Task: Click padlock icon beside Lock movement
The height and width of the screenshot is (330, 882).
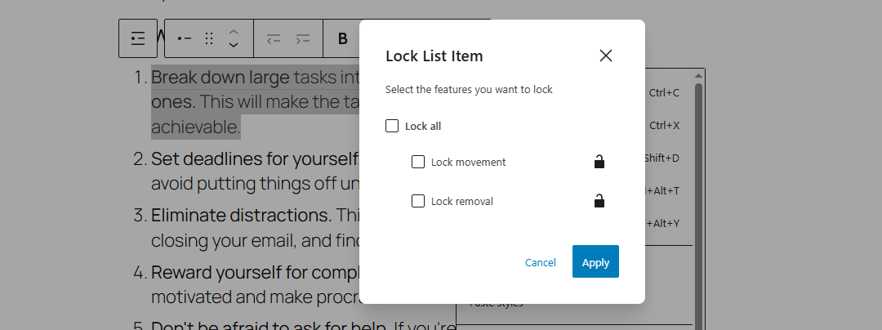Action: 599,162
